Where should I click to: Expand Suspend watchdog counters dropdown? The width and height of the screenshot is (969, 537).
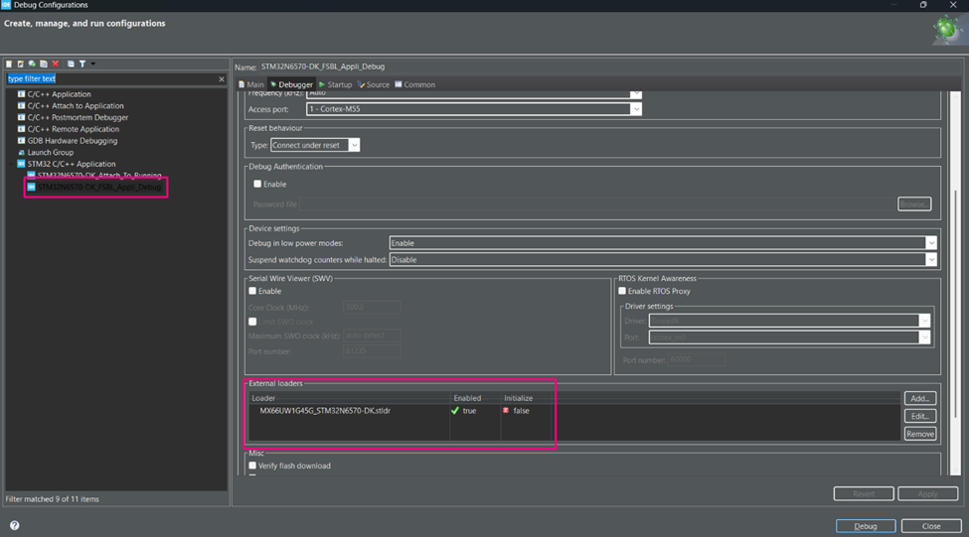(930, 260)
